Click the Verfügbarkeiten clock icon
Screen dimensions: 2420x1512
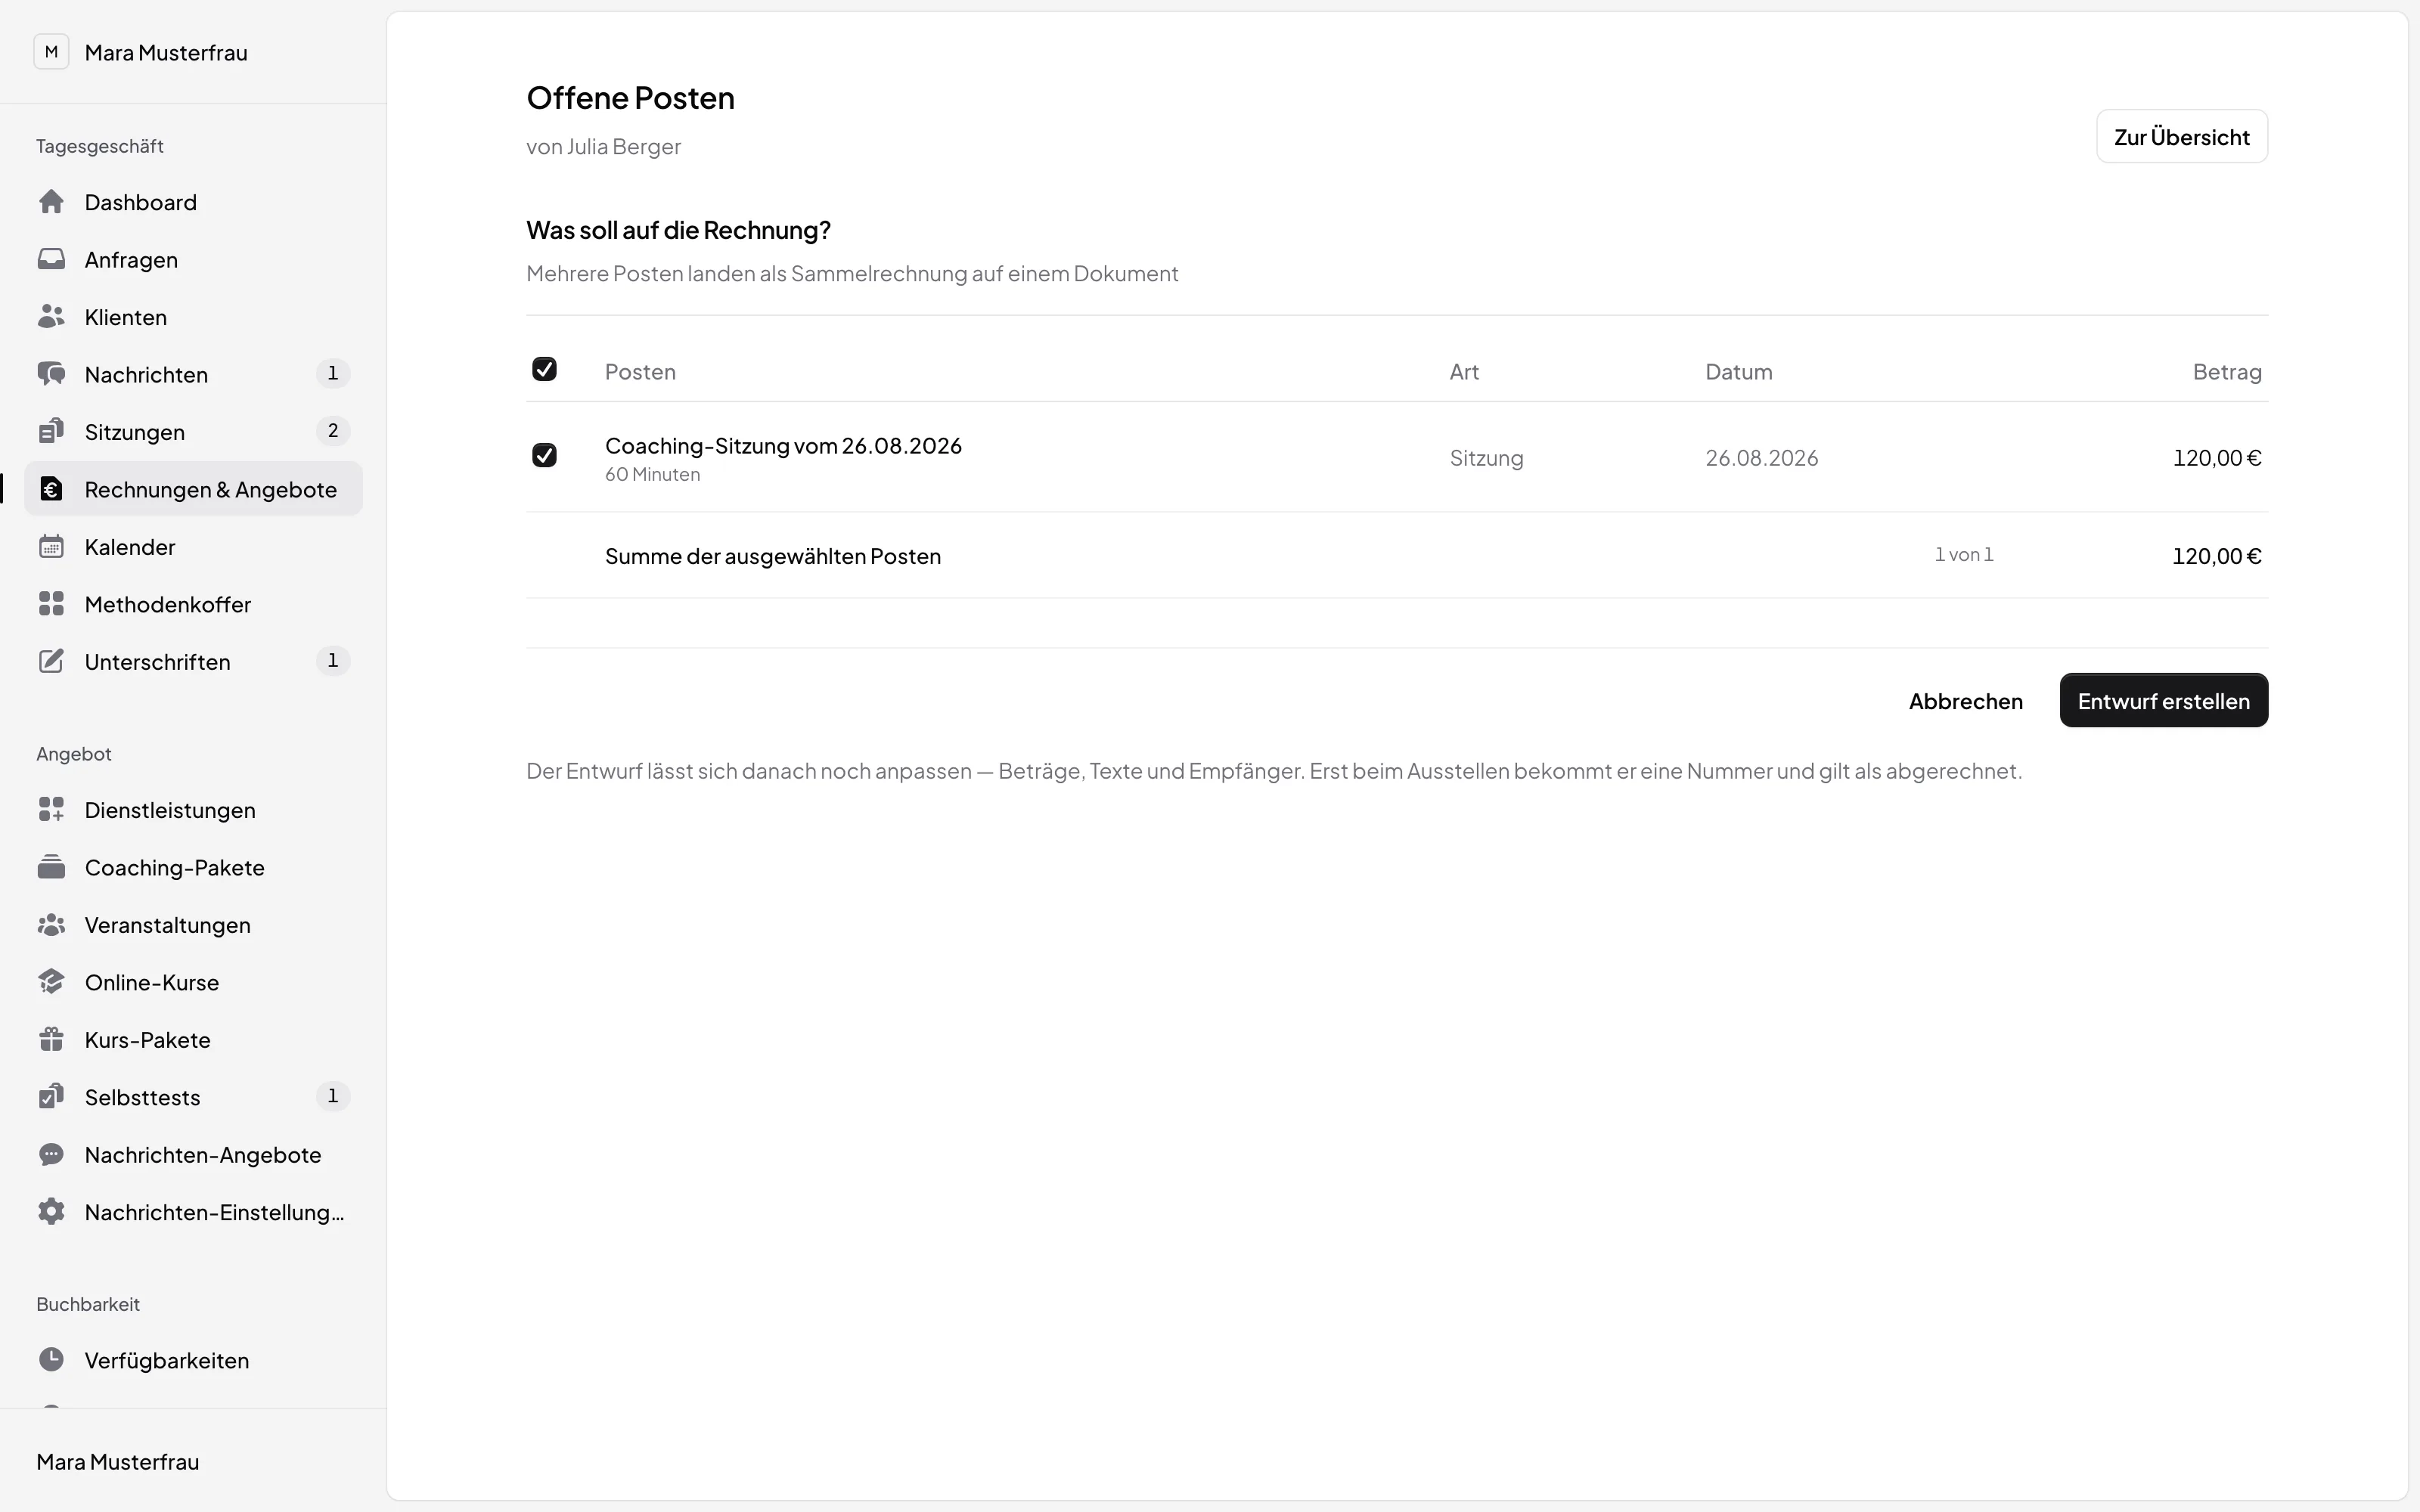51,1360
